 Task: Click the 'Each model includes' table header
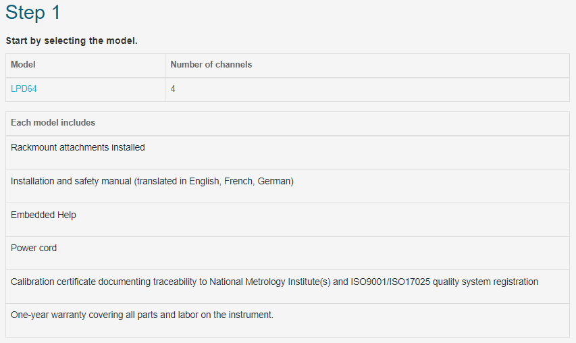[x=288, y=124]
